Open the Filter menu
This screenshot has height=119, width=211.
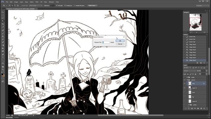pyautogui.click(x=37, y=2)
